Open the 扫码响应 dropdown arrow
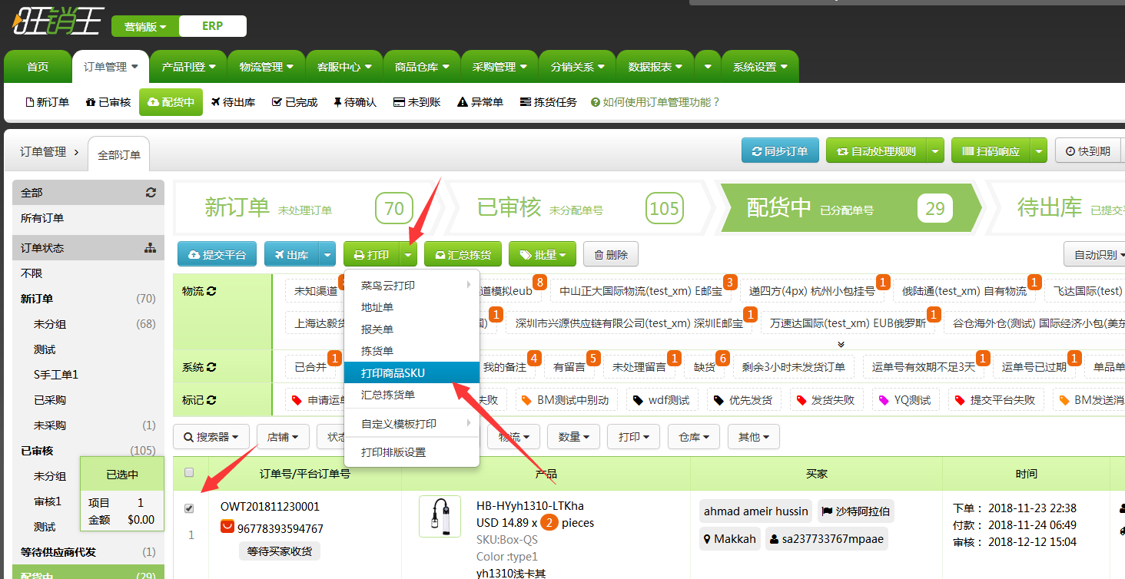The width and height of the screenshot is (1125, 579). (x=1039, y=151)
